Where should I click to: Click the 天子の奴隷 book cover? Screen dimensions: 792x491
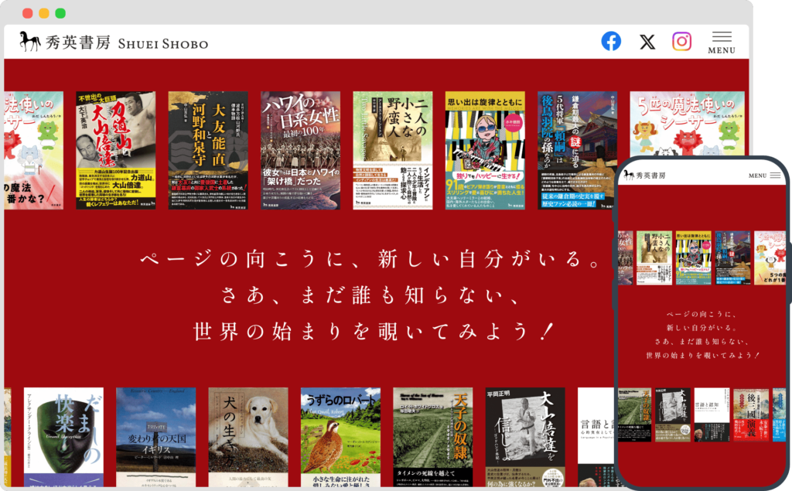432,437
